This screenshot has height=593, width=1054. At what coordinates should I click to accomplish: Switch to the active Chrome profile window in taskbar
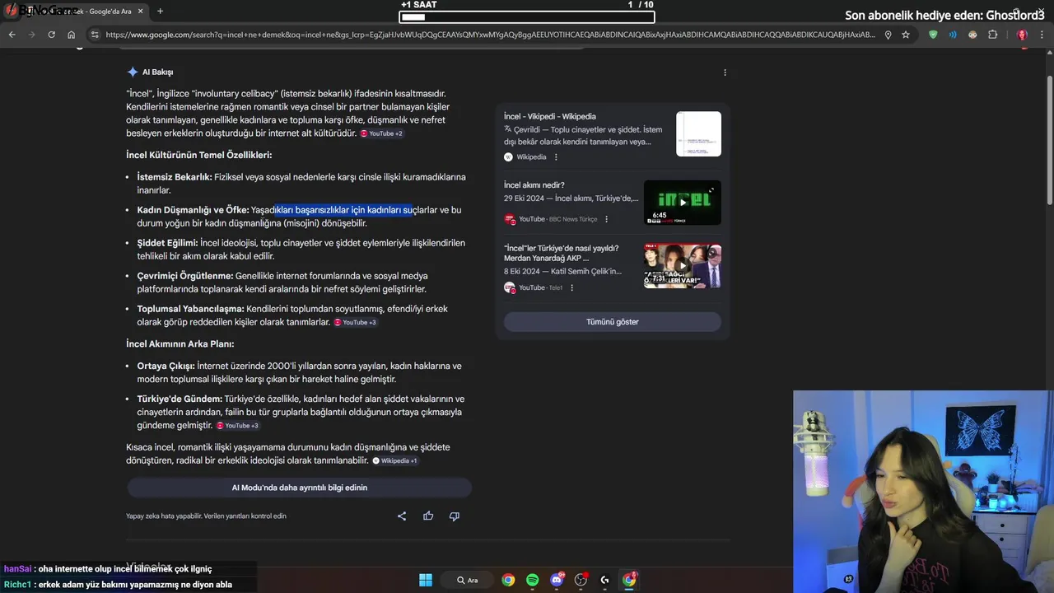pos(629,580)
